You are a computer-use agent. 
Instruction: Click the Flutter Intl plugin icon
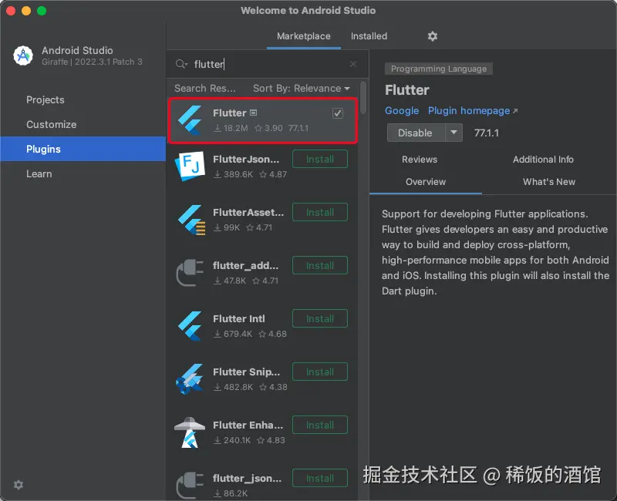click(190, 325)
